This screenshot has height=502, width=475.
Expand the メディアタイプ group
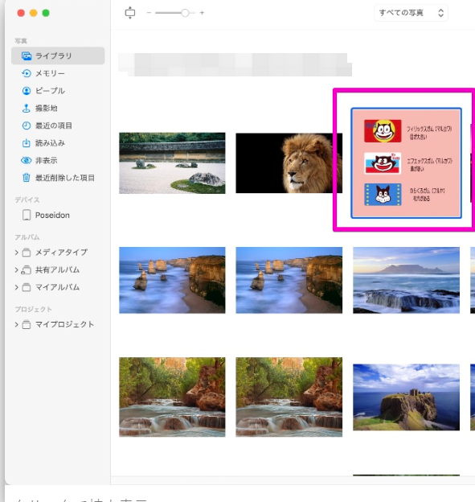[16, 253]
